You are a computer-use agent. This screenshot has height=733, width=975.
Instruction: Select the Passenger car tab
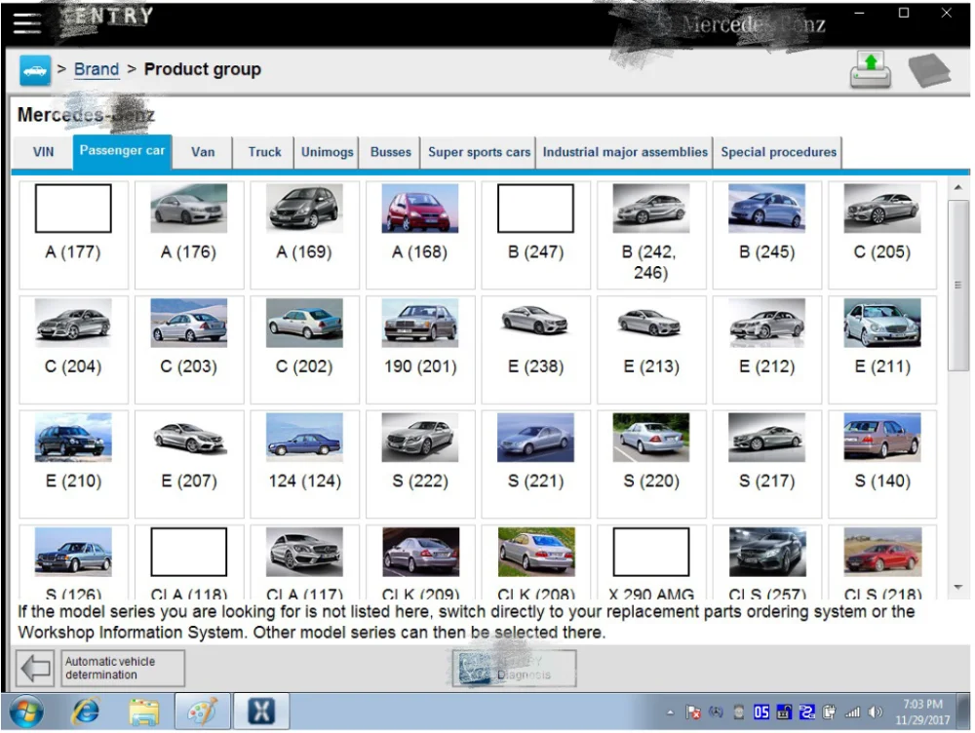coord(122,151)
